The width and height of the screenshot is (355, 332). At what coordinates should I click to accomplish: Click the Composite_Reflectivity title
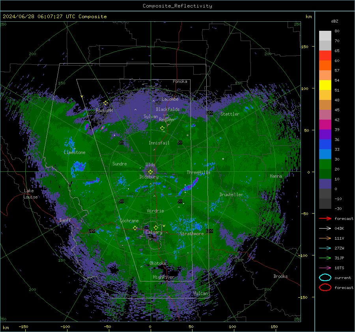click(x=177, y=6)
